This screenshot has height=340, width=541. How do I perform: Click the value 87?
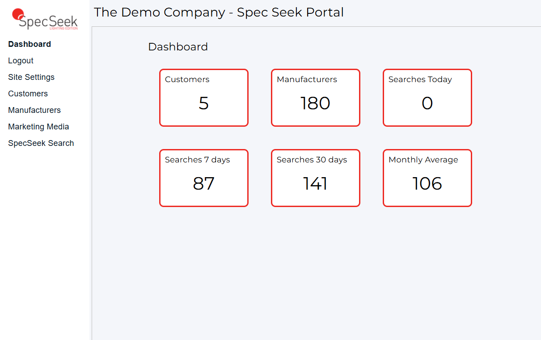pos(204,183)
